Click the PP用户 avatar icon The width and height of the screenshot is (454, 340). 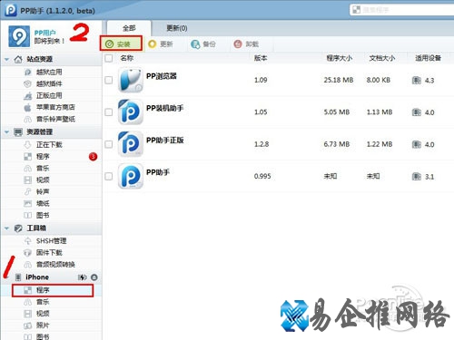coord(19,36)
